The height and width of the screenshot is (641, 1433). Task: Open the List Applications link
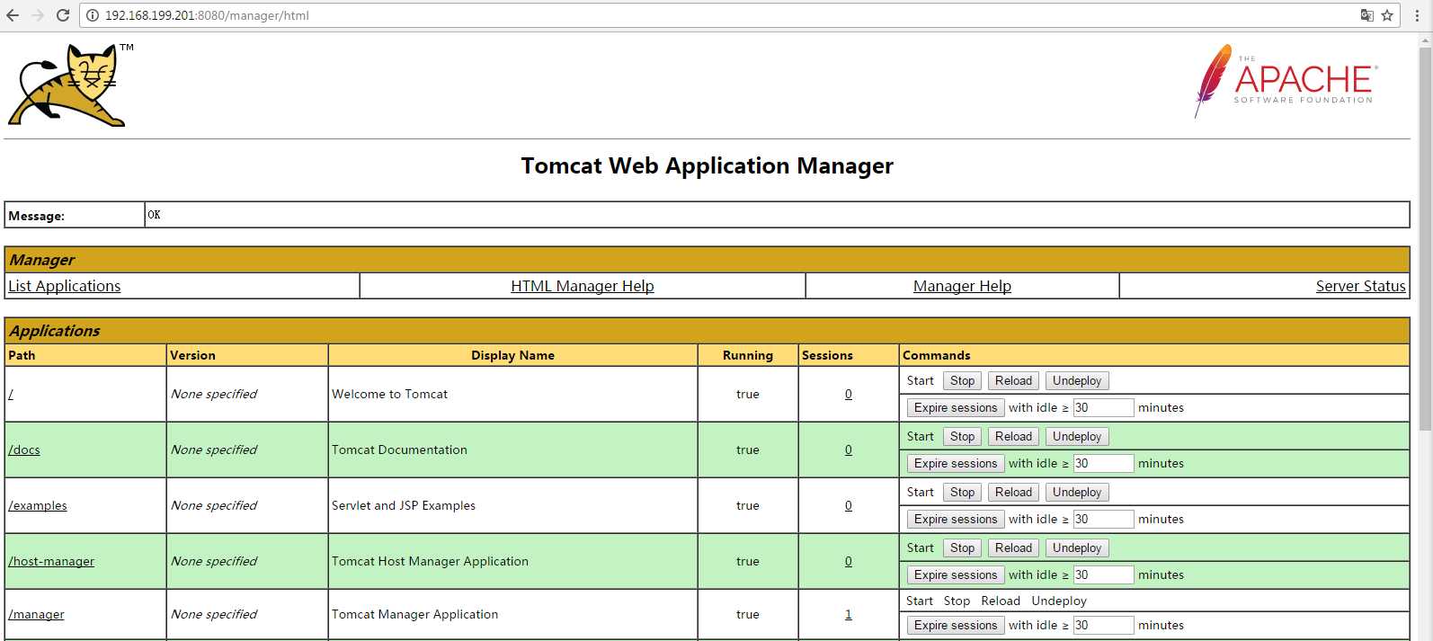64,286
